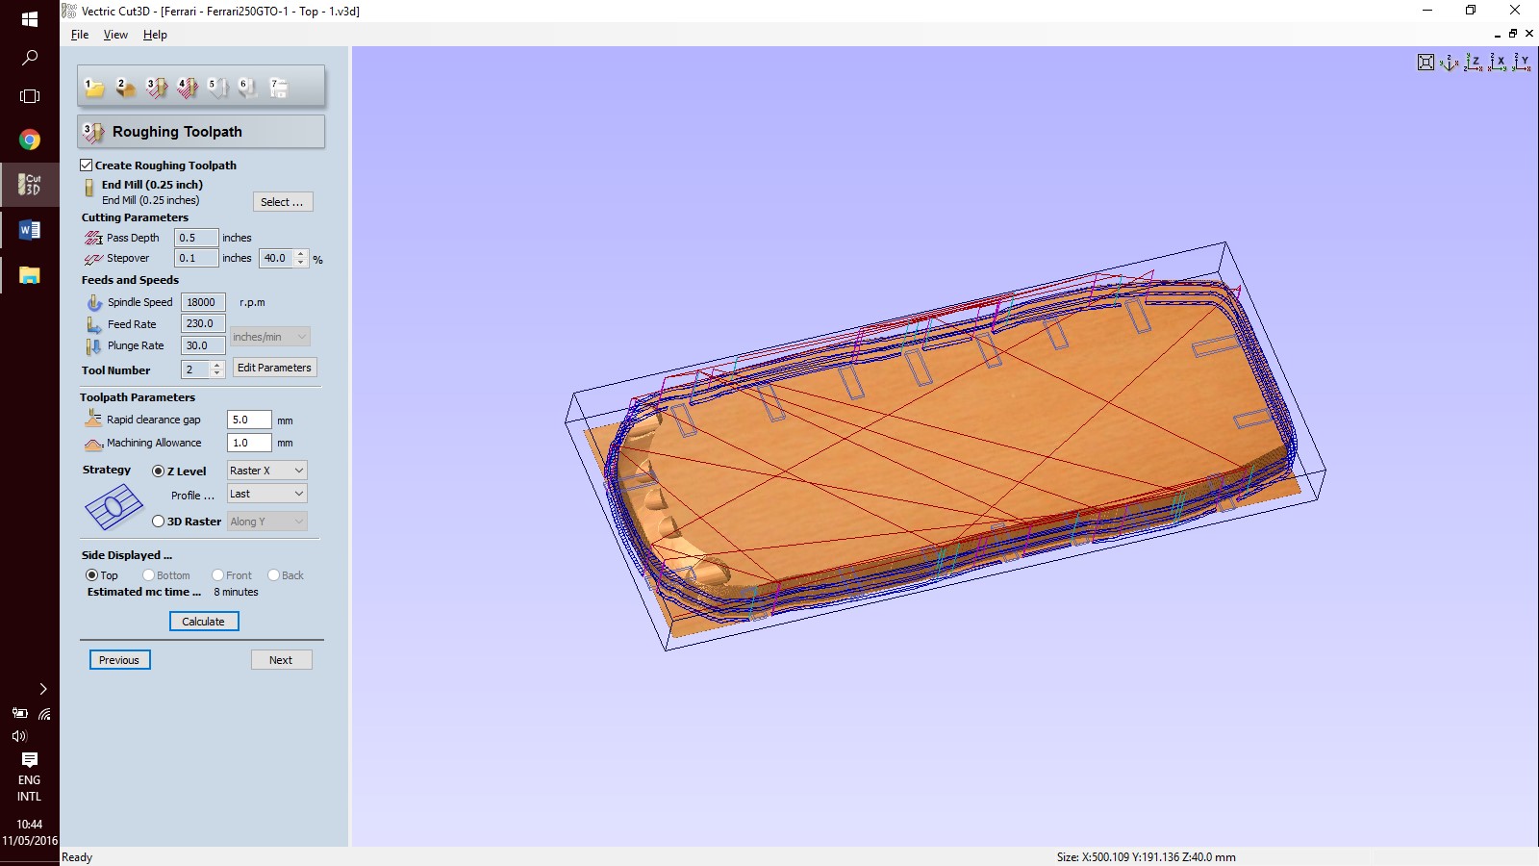Click the Rapid clearance gap field
Screen dimensions: 1539x866
tap(249, 420)
